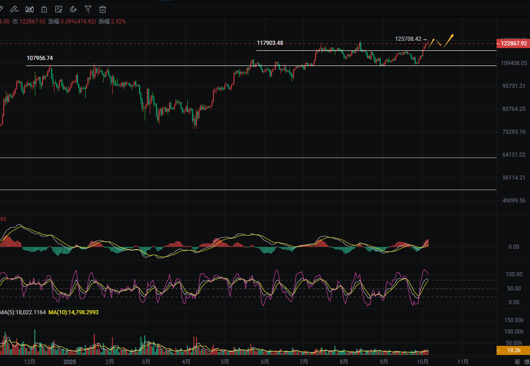Click the trash delete drawings icon
530x366 pixels.
(x=103, y=9)
